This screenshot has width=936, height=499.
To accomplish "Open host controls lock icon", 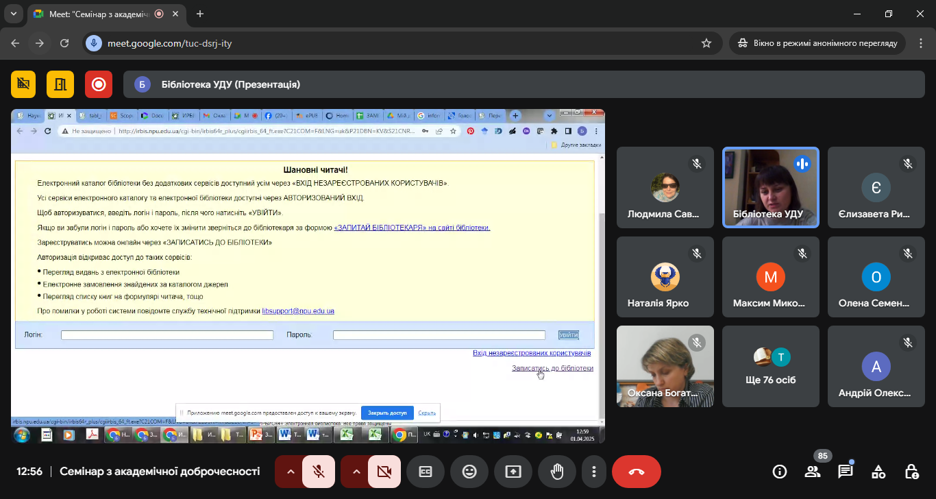I will [x=911, y=472].
